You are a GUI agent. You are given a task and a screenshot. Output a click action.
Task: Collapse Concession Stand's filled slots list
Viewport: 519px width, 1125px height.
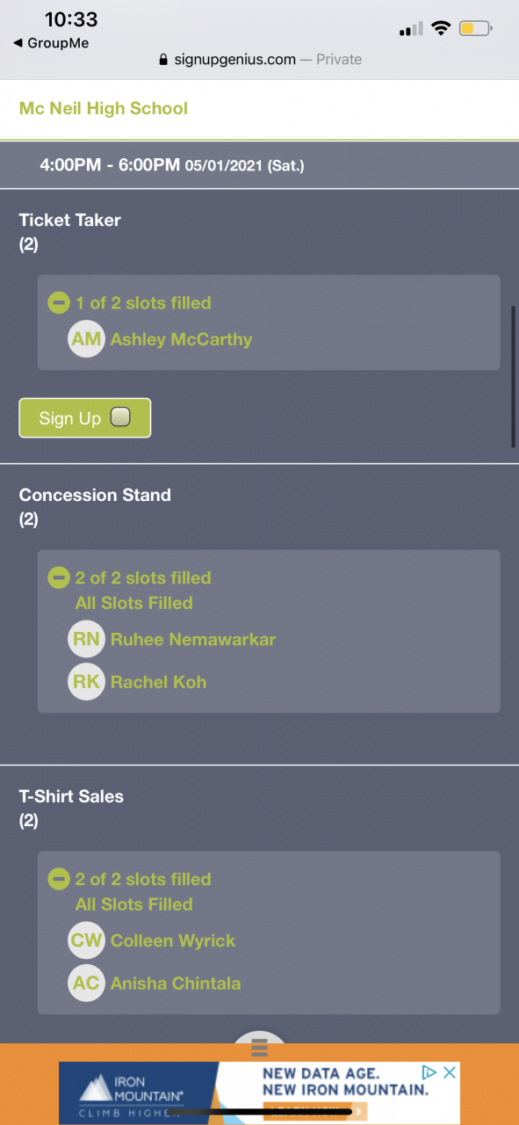(59, 578)
